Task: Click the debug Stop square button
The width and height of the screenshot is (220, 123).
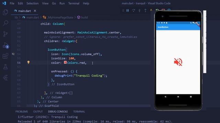Action: [163, 10]
